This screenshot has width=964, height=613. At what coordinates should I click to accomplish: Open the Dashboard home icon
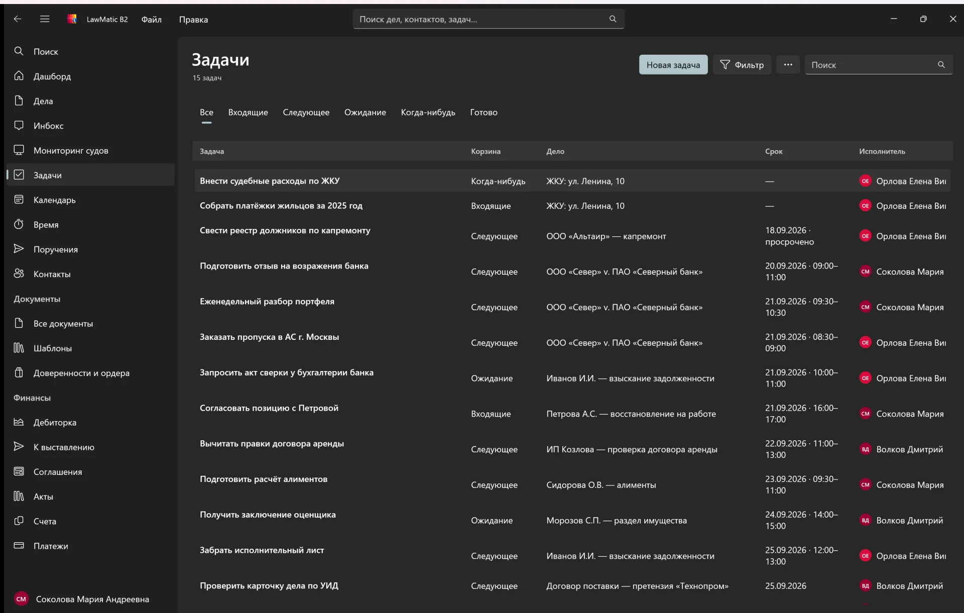(19, 76)
